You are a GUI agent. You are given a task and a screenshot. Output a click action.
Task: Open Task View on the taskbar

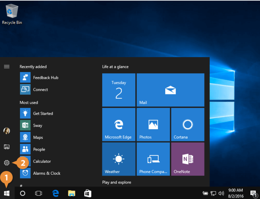pos(38,193)
